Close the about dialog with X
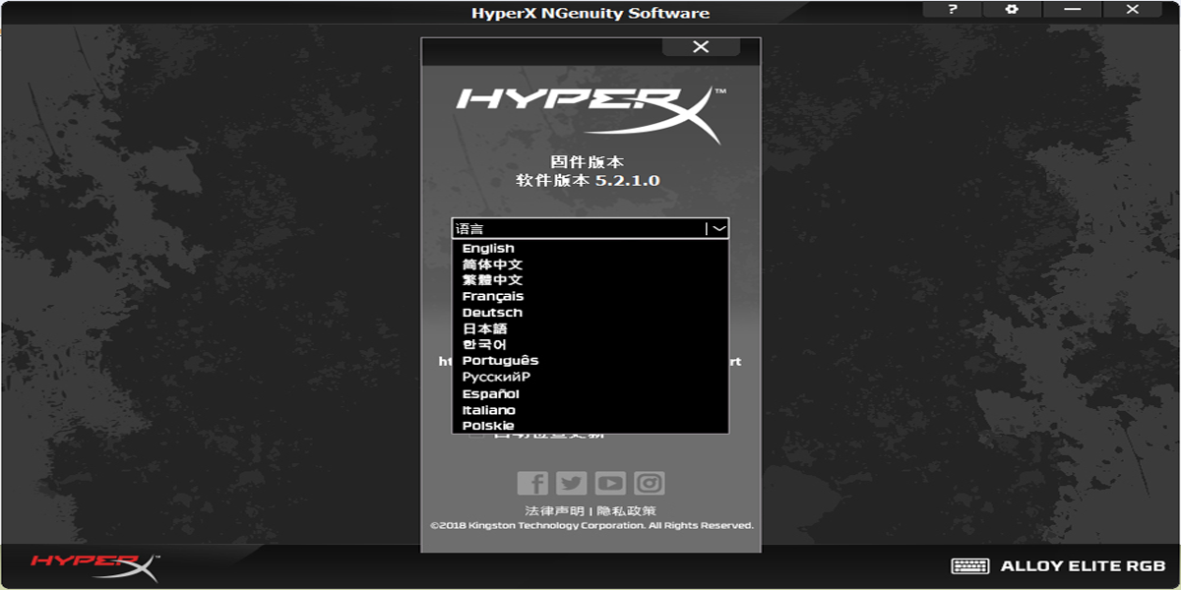 pyautogui.click(x=701, y=47)
